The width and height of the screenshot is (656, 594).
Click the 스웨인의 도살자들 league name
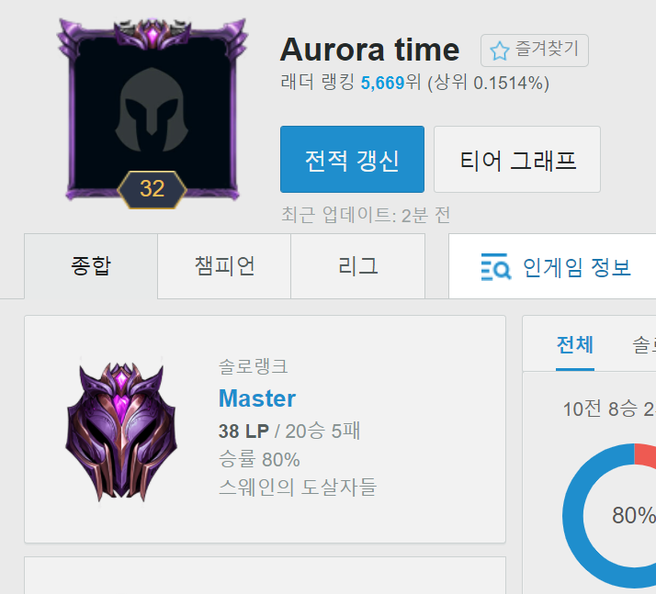tap(298, 487)
